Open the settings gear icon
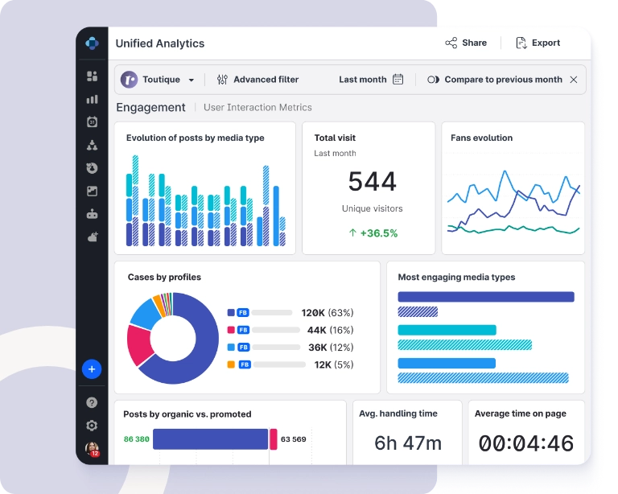The height and width of the screenshot is (494, 618). coord(92,426)
